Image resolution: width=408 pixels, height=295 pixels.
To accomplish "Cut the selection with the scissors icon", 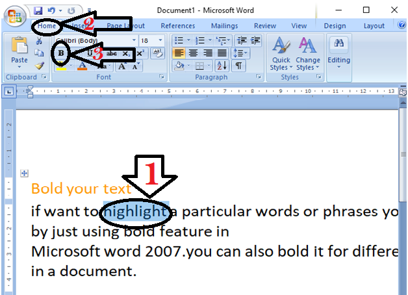I will coord(39,40).
